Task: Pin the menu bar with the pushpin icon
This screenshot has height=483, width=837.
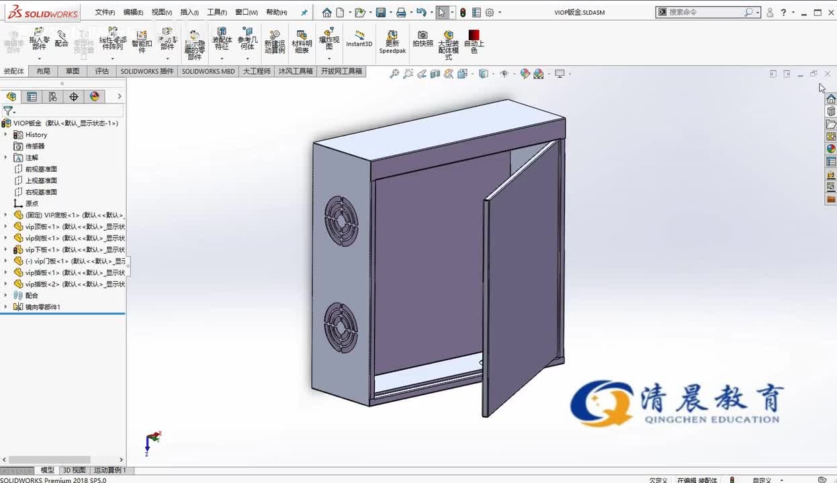Action: coord(304,12)
